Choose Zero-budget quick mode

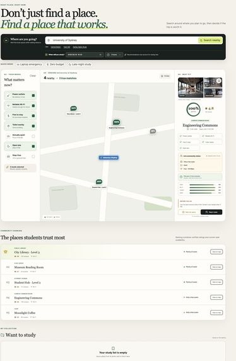pyautogui.click(x=56, y=64)
